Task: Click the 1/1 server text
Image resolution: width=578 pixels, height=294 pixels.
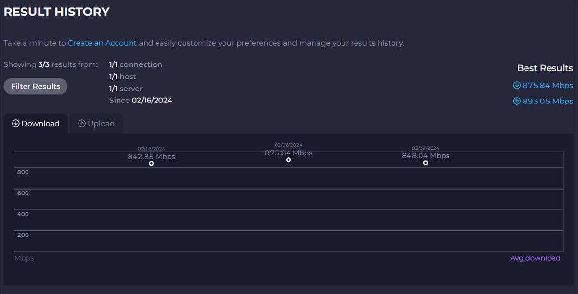Action: tap(126, 89)
